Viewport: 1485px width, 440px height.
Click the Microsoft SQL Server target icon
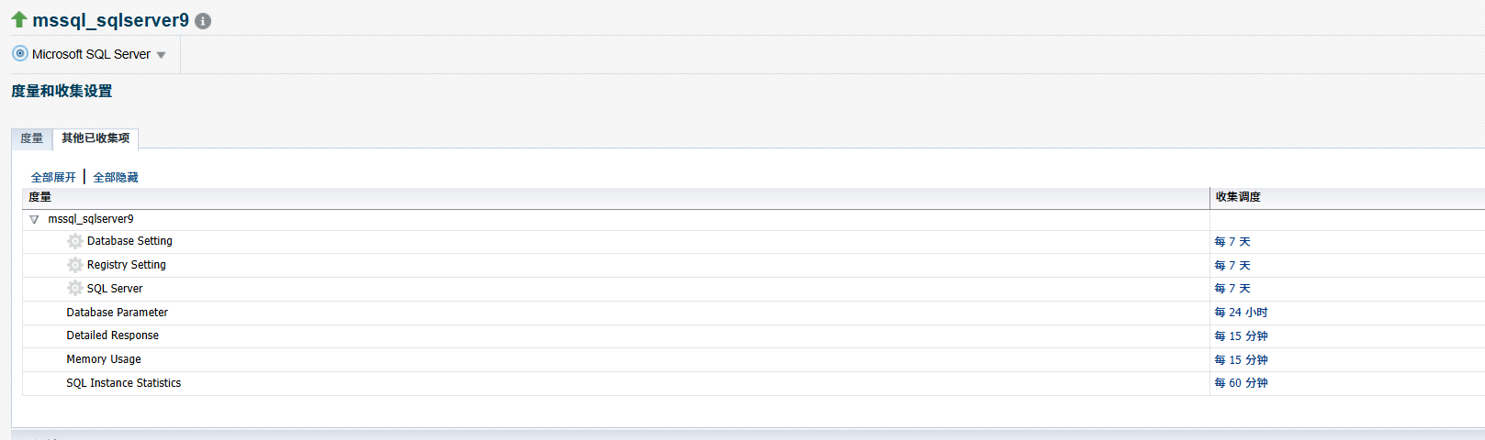coord(20,53)
